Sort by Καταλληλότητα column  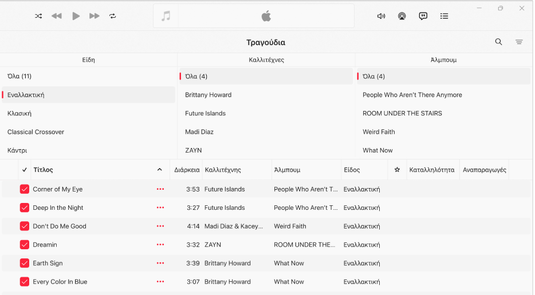tap(432, 170)
